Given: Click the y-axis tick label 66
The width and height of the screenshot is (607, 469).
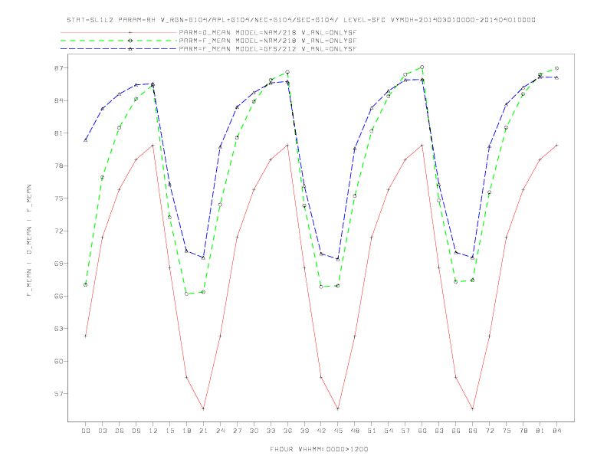Looking at the screenshot, I should 59,296.
